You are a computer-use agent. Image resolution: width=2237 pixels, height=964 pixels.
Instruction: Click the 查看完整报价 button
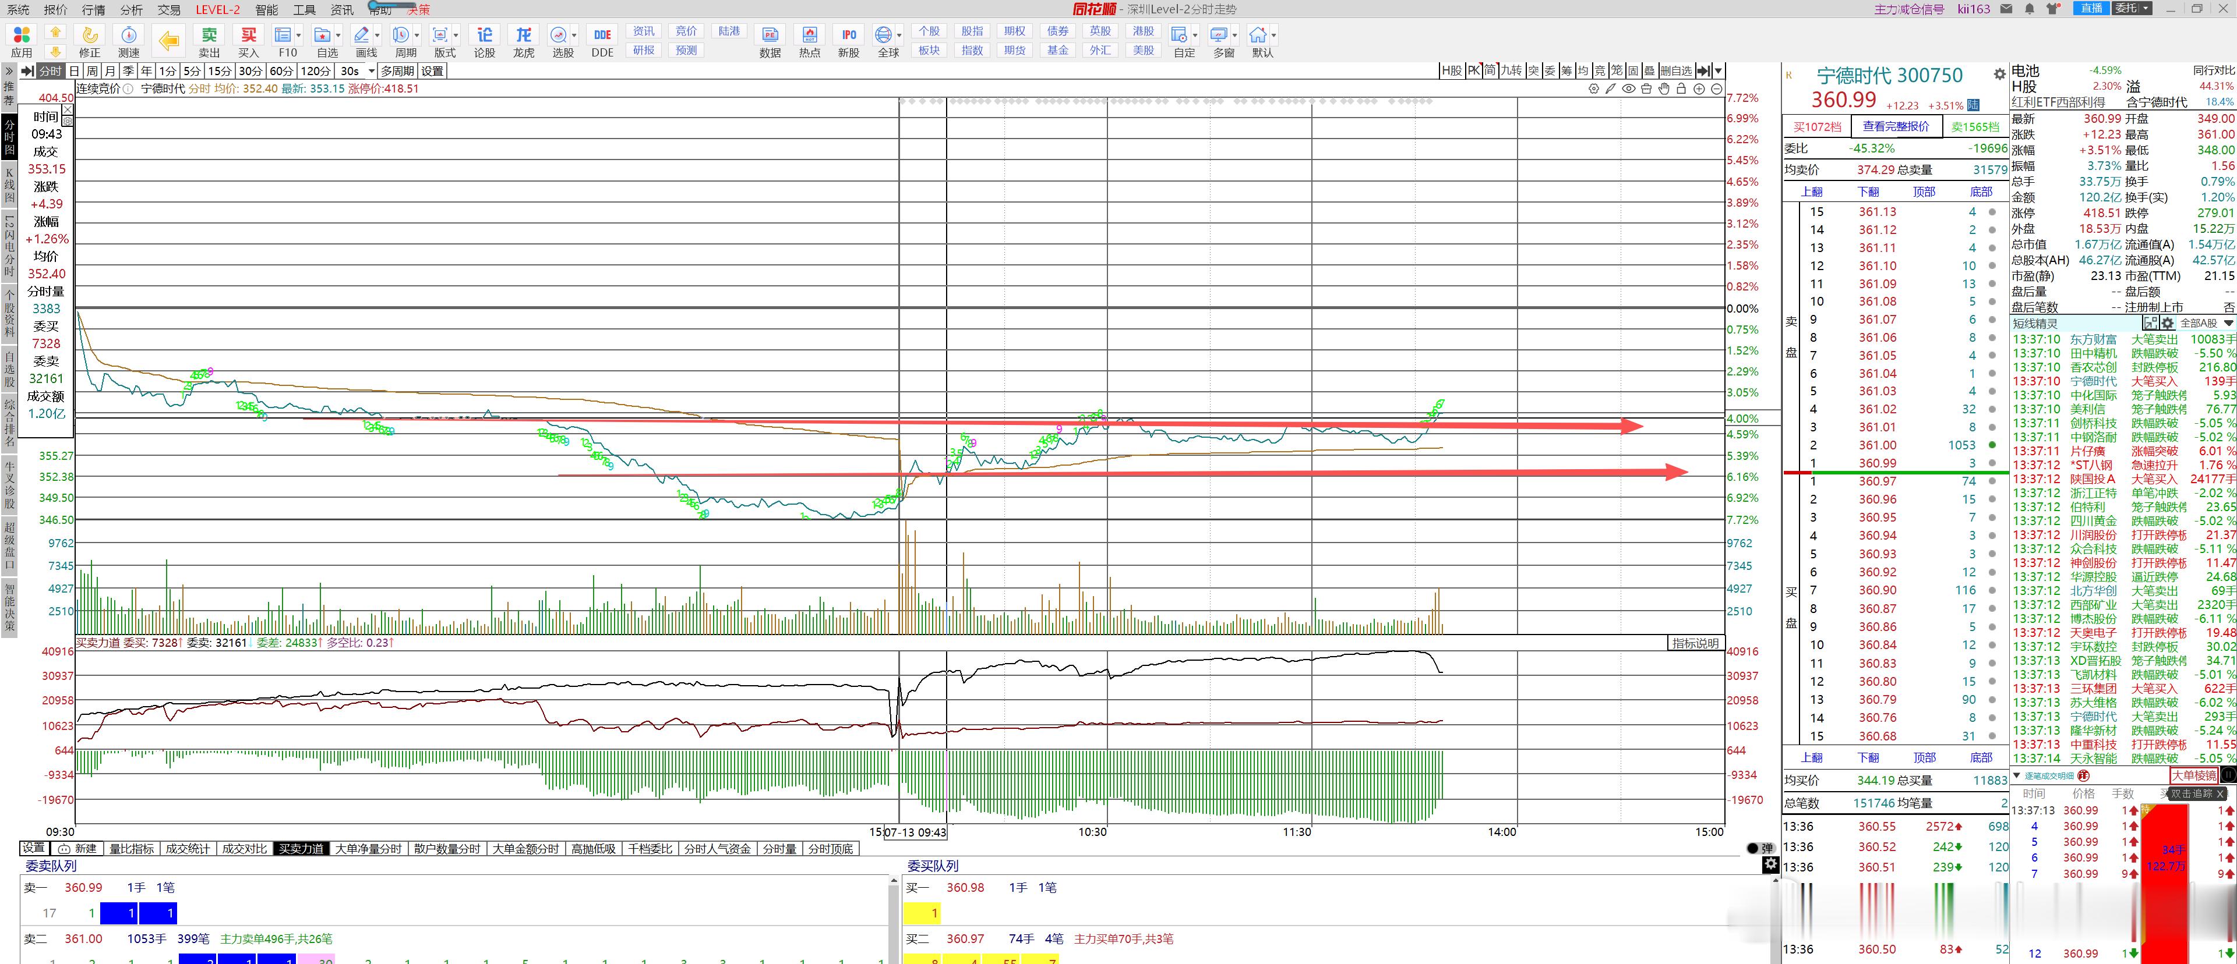1896,126
